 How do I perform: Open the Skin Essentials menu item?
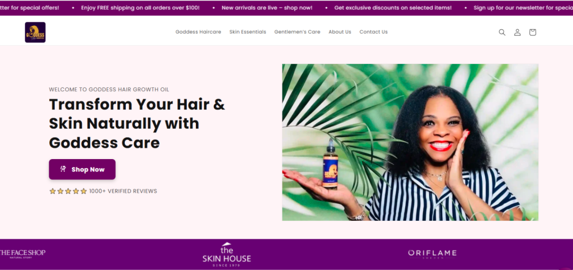(248, 32)
